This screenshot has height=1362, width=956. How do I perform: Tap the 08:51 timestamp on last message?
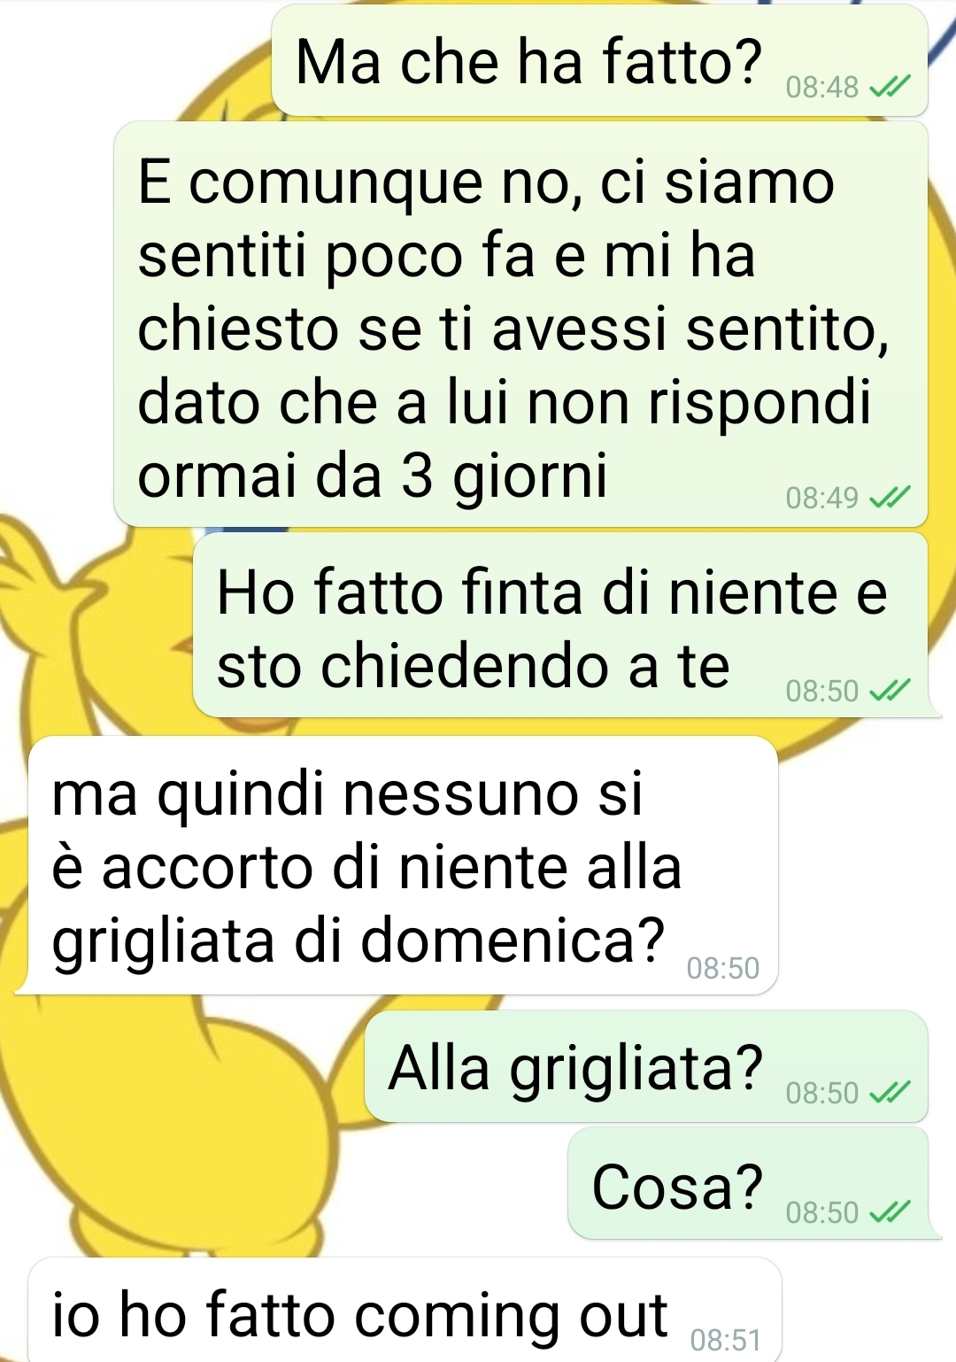(725, 1340)
